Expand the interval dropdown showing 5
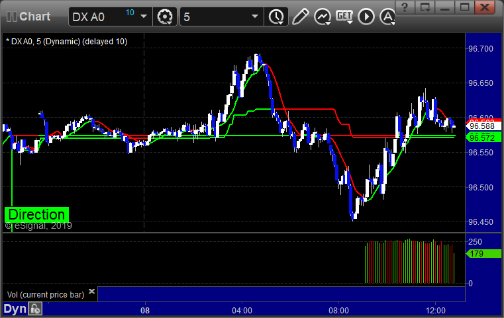This screenshot has height=318, width=504. (x=255, y=17)
